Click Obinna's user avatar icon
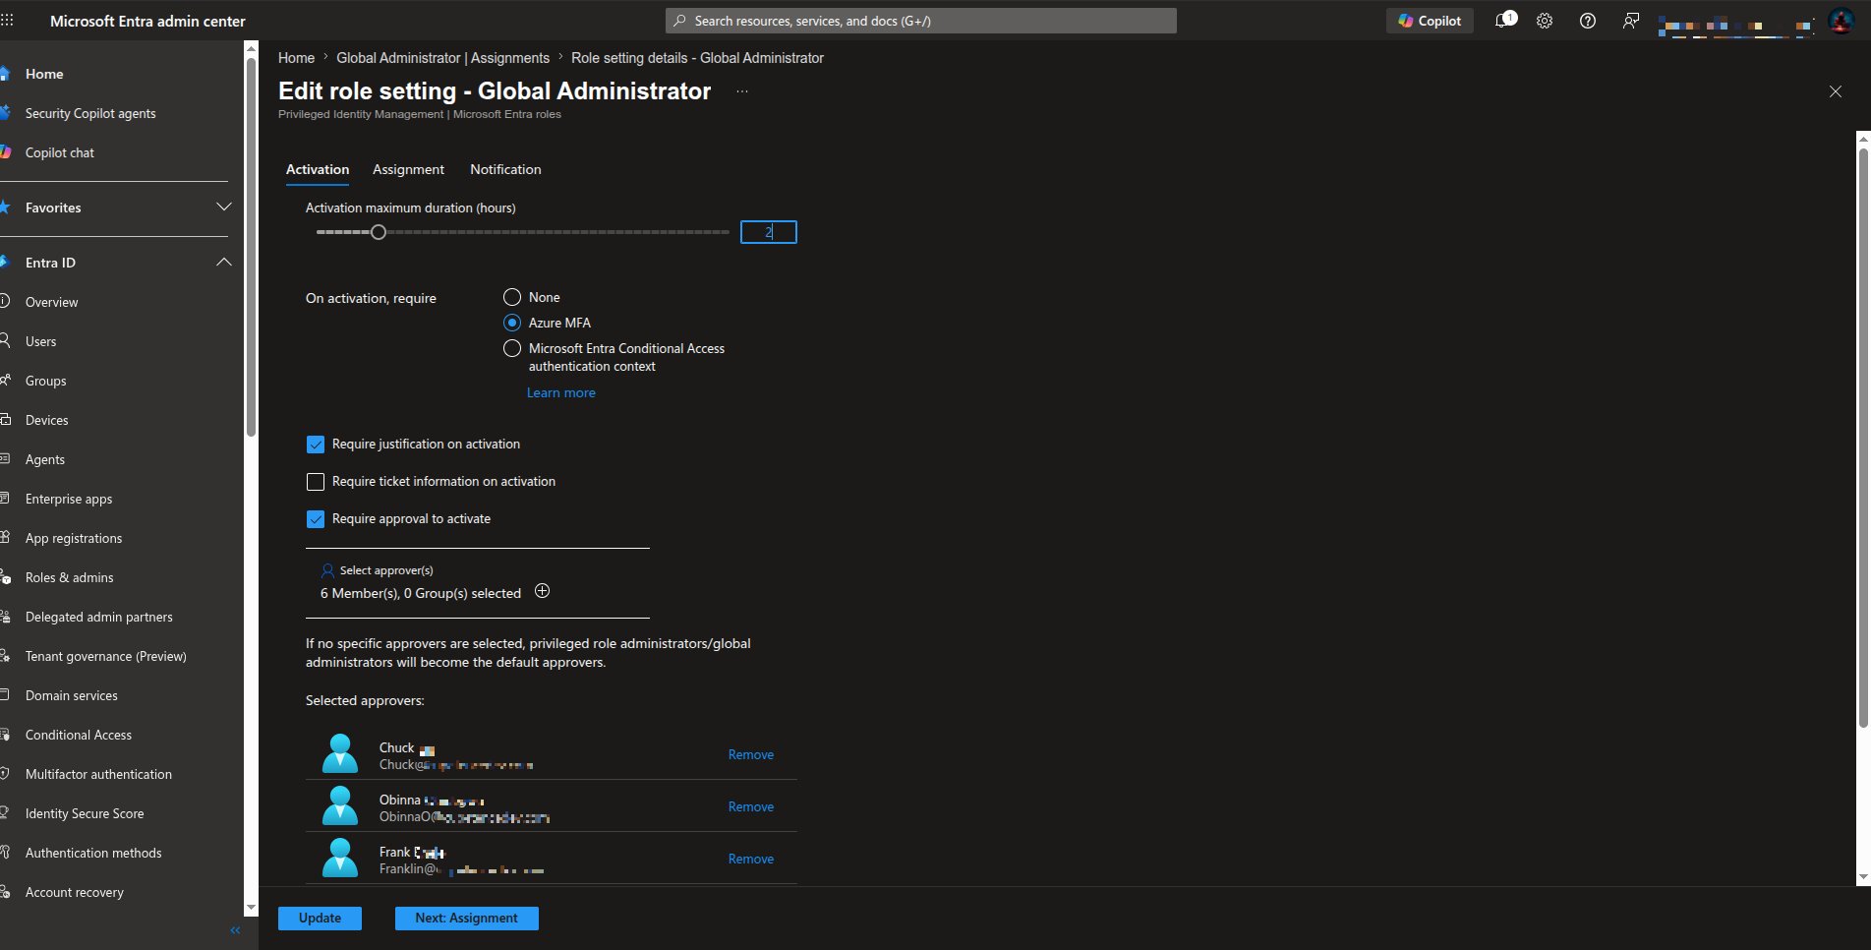This screenshot has width=1871, height=950. 340,806
